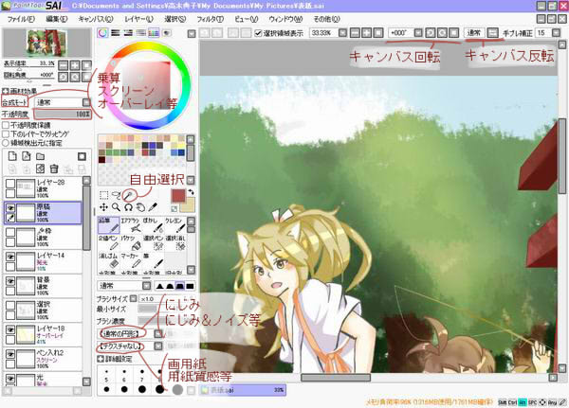Enable 下のレイヤーでクリッピング checkbox
The image size is (569, 408).
coord(6,134)
